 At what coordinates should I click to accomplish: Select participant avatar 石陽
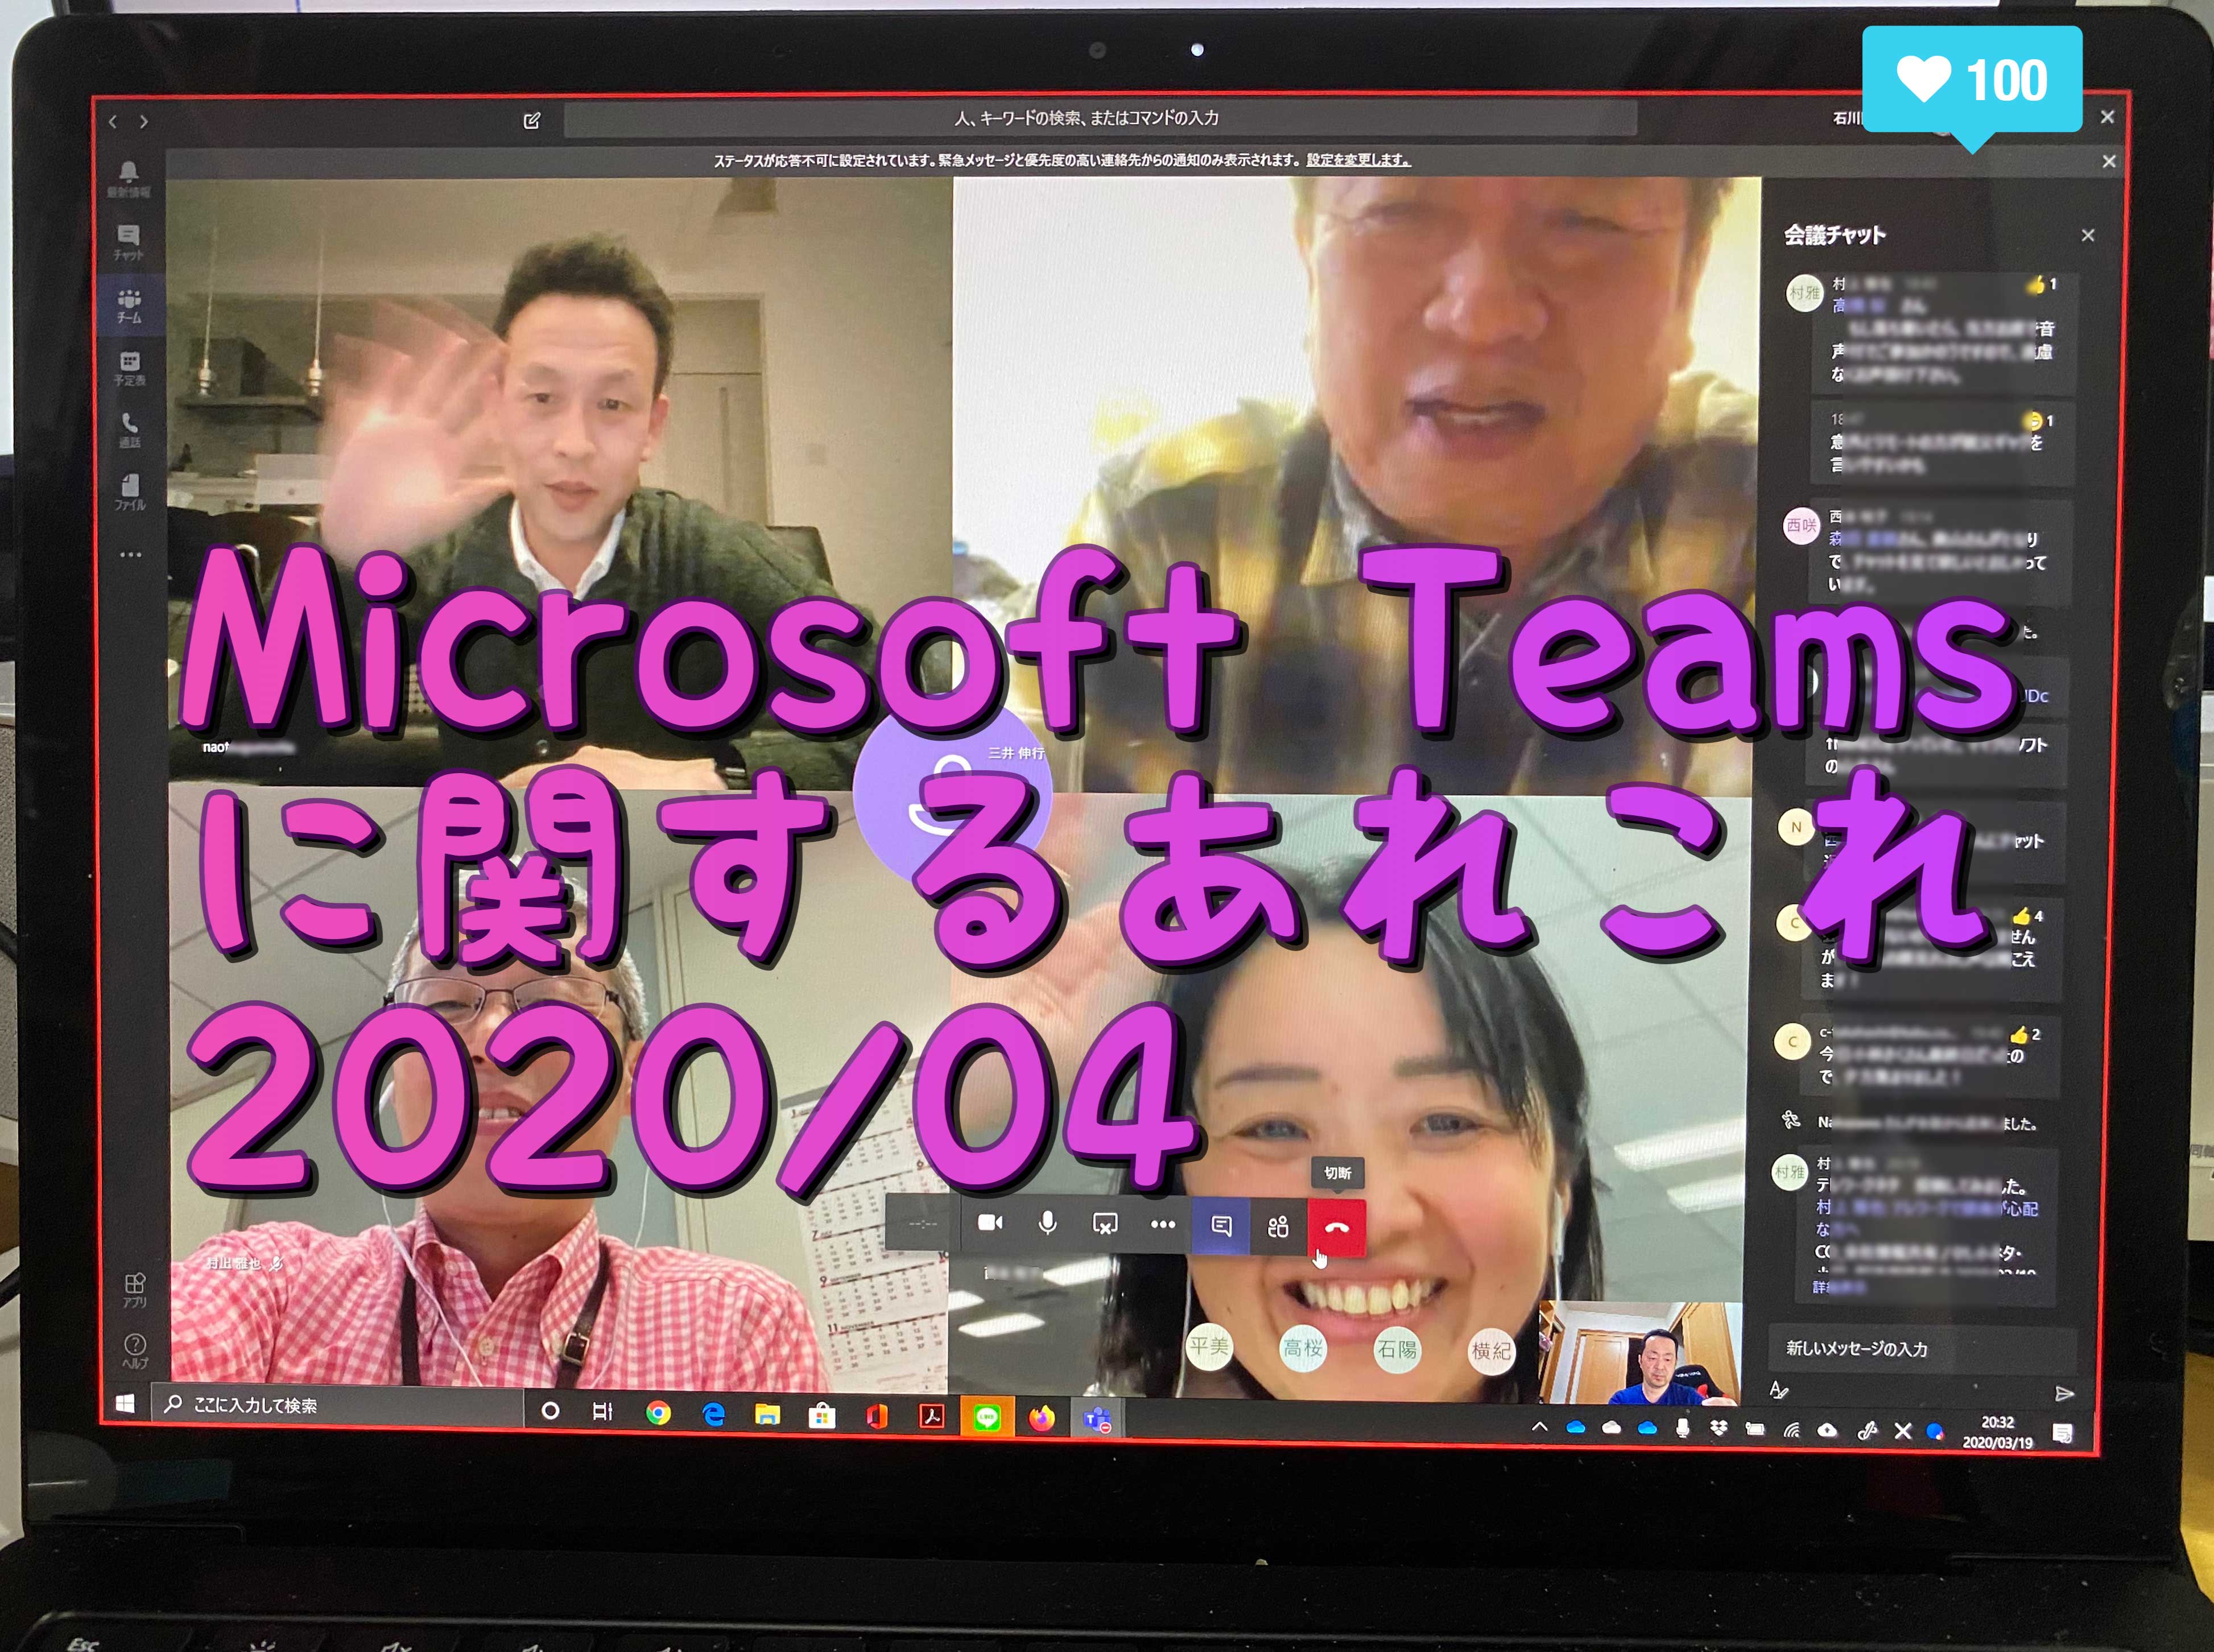[1396, 1349]
